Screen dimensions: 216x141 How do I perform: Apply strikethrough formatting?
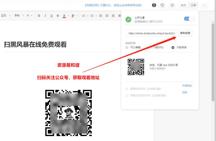(58, 16)
